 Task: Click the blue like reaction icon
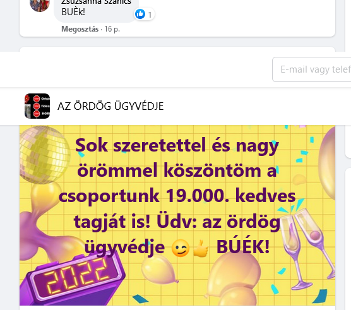pyautogui.click(x=140, y=14)
